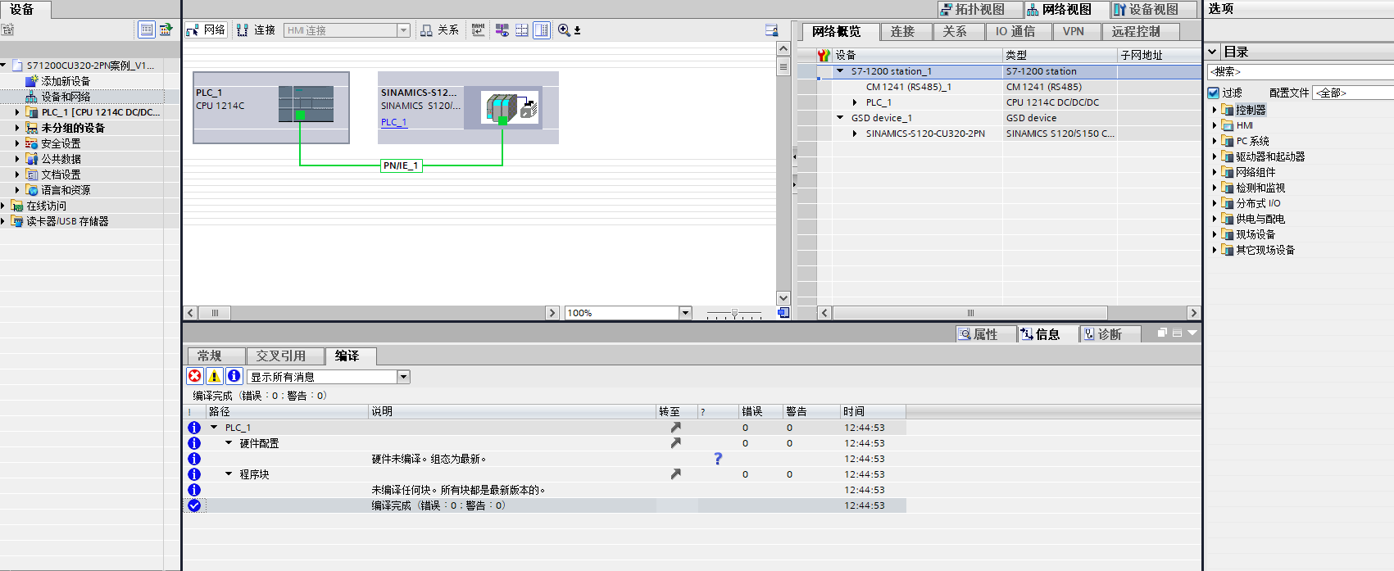Switch to the 设备视图 (Device view) tab
1394x571 pixels.
point(1146,9)
